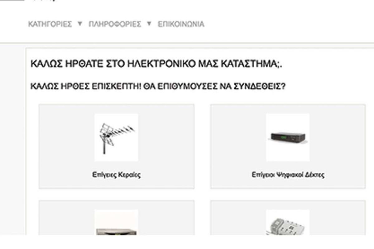Click the terrestrial antenna product image
Image resolution: width=374 pixels, height=249 pixels.
click(x=116, y=137)
